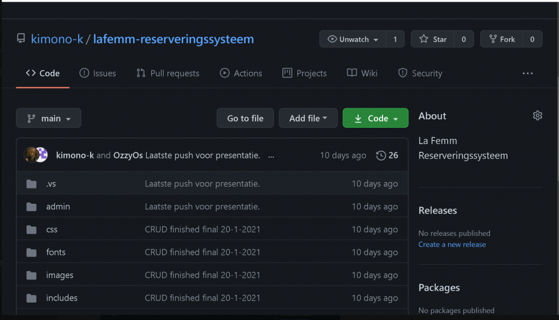
Task: Click the repository icon beside kimono-k
Action: (21, 39)
